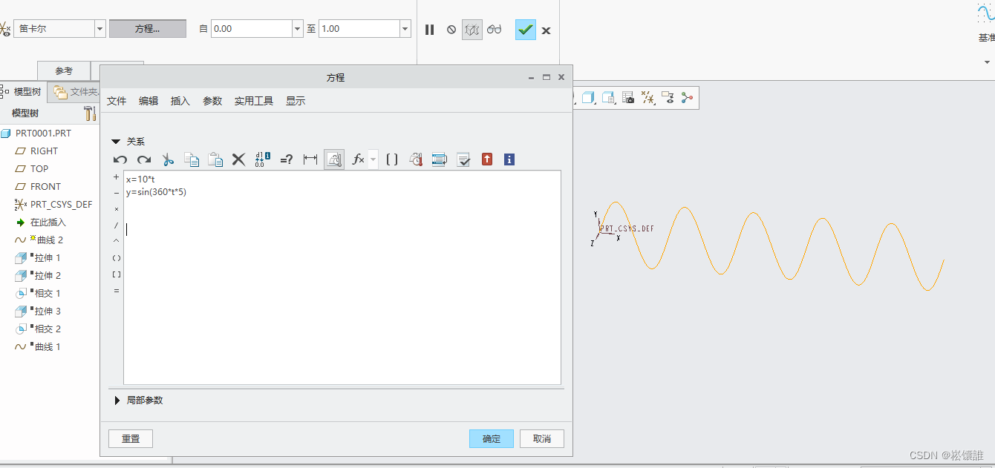Screen dimensions: 995x468
Task: Select 拉伸 1 in the model tree
Action: (x=48, y=258)
